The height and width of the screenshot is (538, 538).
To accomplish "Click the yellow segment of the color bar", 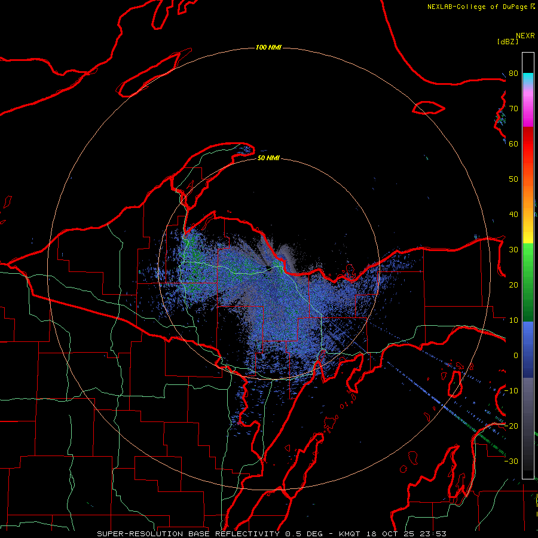I will pyautogui.click(x=528, y=233).
